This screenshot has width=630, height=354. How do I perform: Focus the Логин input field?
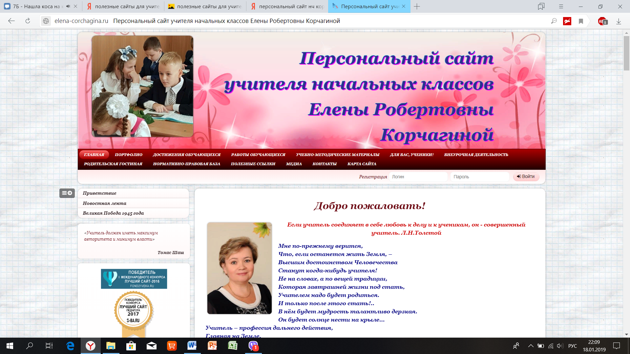coord(418,177)
